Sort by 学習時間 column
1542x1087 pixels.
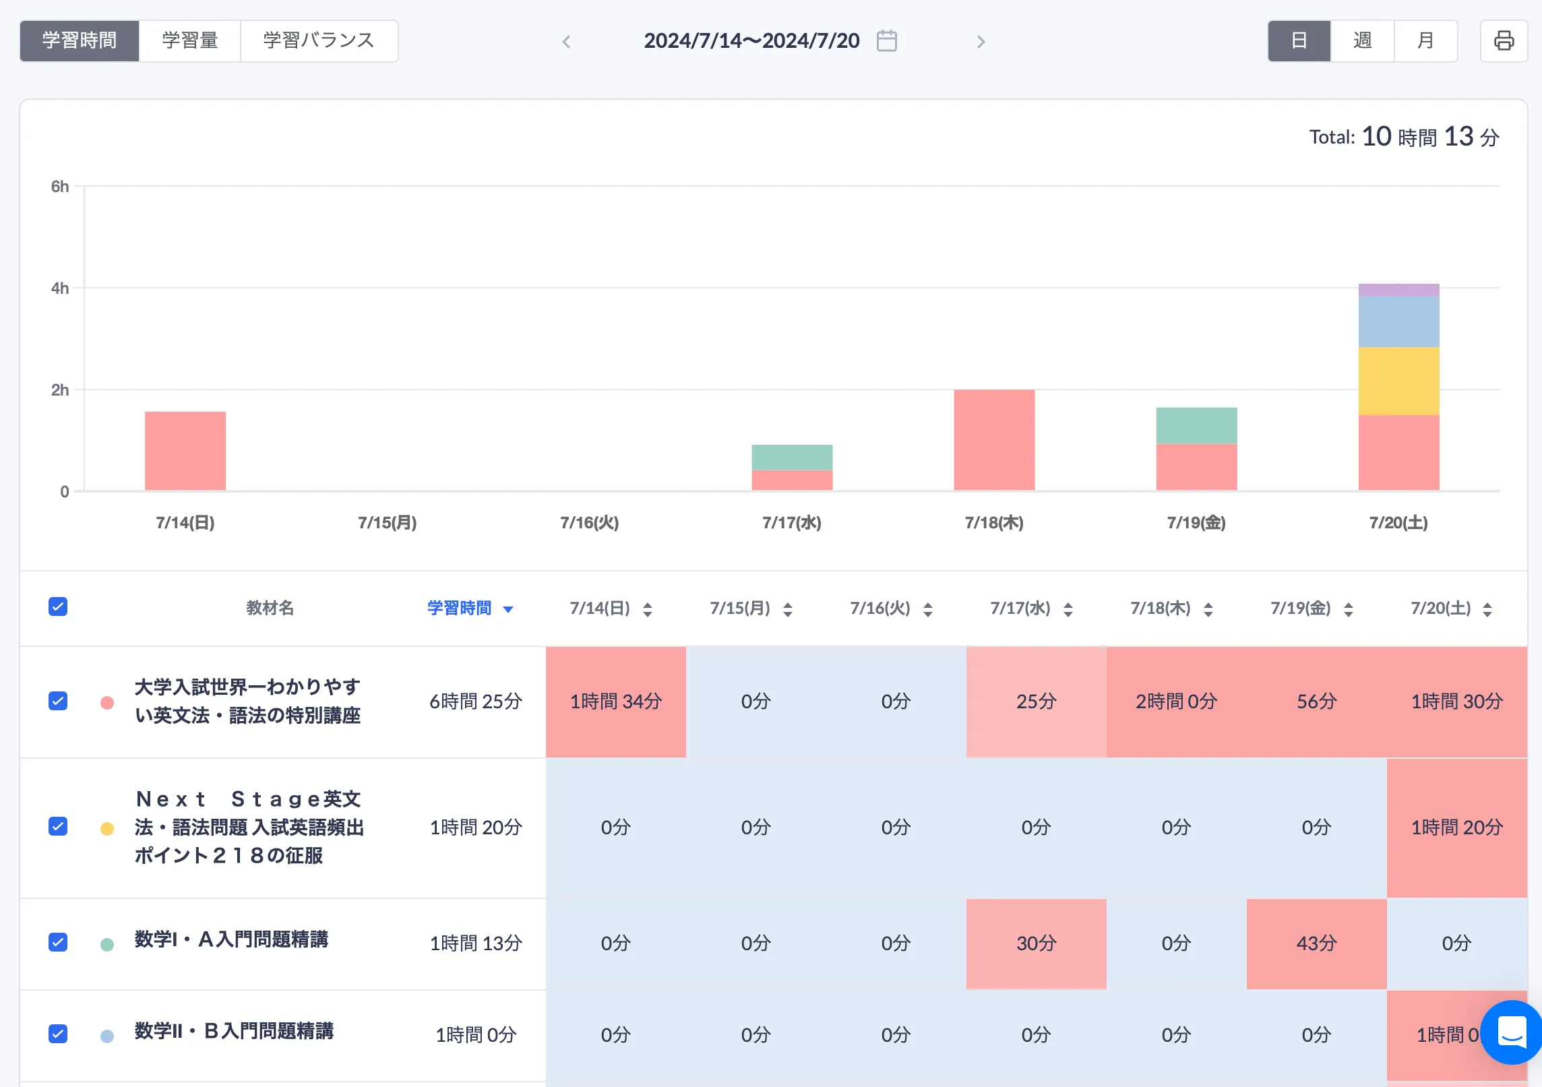470,609
